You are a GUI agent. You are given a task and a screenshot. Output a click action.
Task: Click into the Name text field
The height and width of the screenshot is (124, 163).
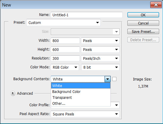coord(87,15)
